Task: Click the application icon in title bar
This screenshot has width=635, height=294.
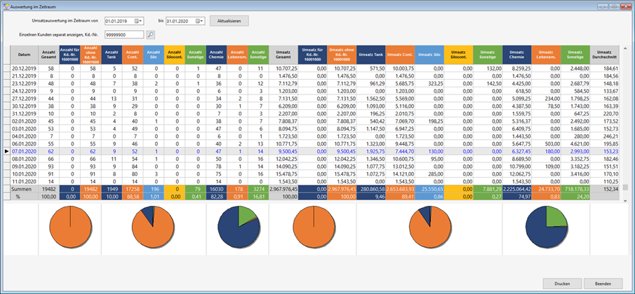Action: [x=6, y=5]
